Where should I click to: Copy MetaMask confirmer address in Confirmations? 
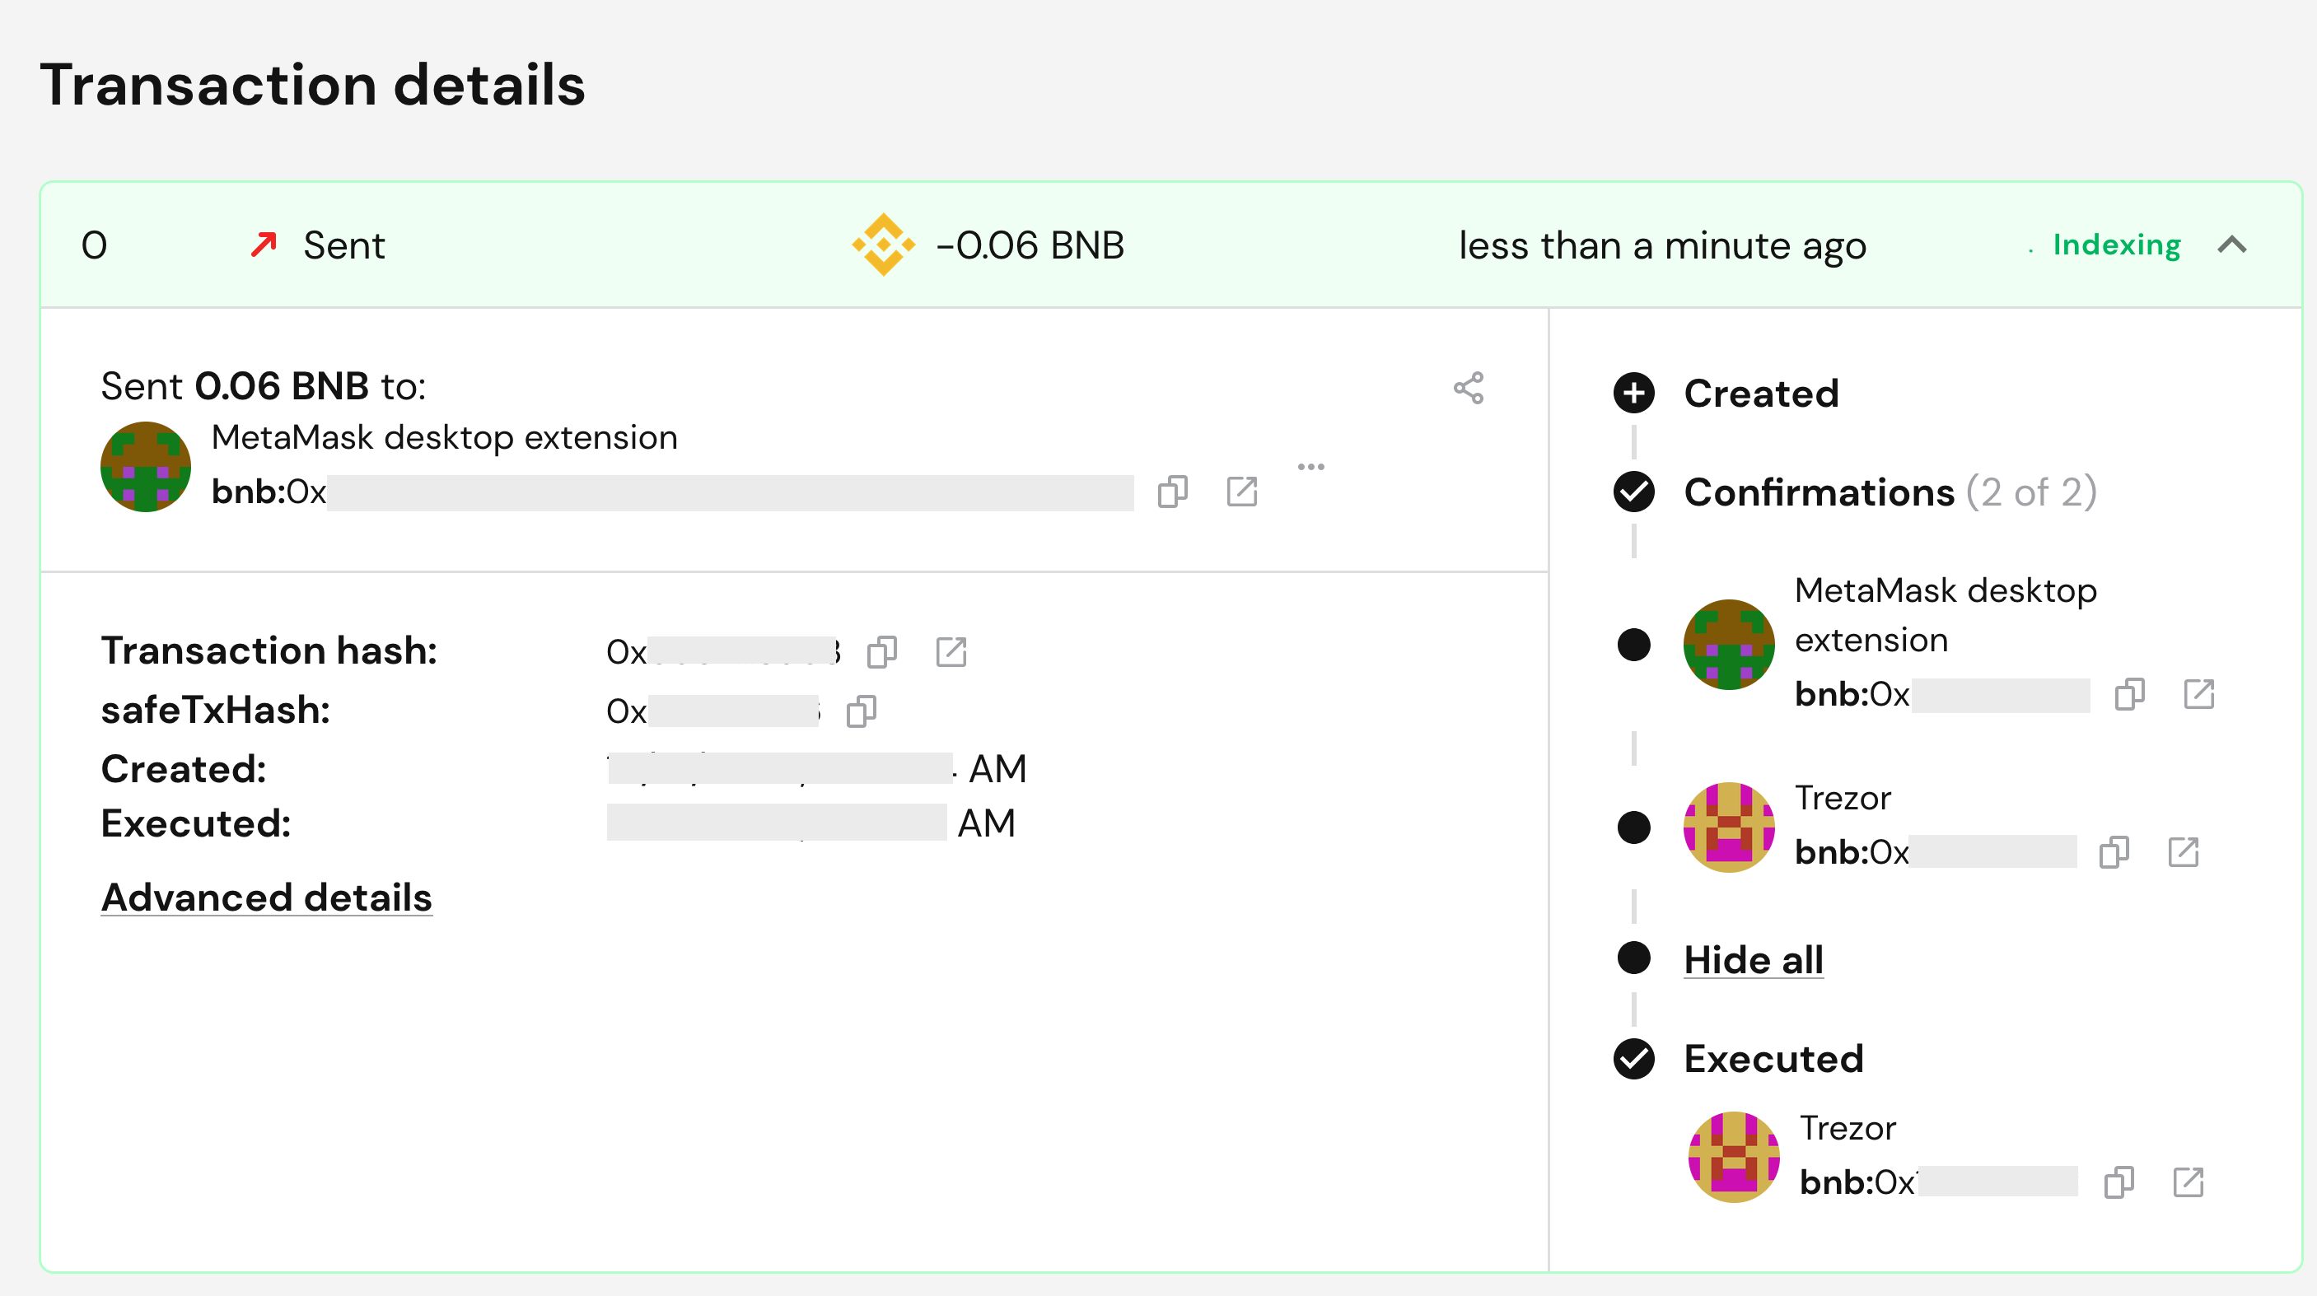tap(2129, 693)
